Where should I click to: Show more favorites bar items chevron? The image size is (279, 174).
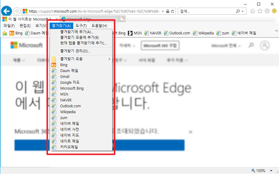276,31
